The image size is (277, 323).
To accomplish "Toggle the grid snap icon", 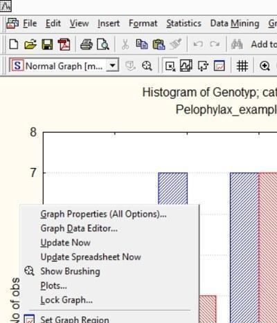I will 242,66.
